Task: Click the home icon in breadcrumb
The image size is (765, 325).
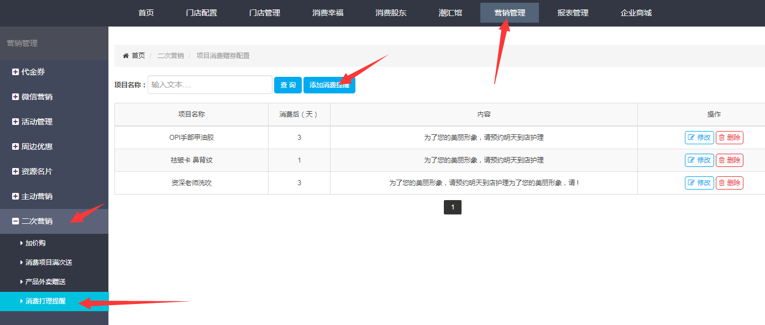Action: coord(125,56)
